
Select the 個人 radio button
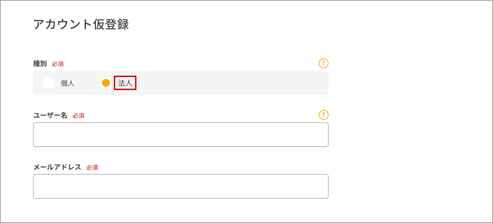coord(49,83)
